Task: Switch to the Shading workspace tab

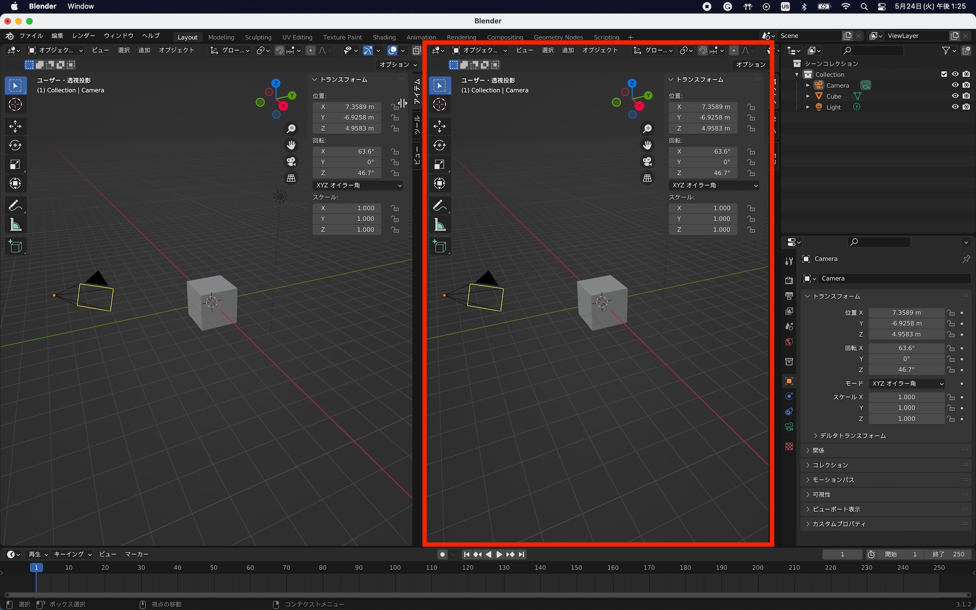Action: pyautogui.click(x=384, y=37)
